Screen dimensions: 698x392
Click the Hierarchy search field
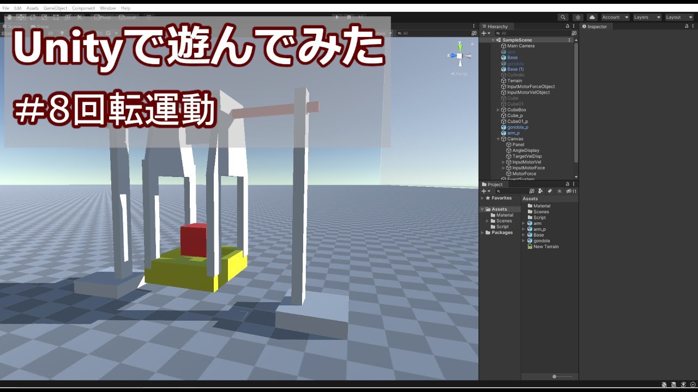pos(532,33)
